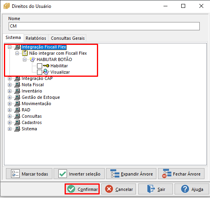The image size is (210, 198).
Task: Select the Cadastros label
Action: point(32,122)
